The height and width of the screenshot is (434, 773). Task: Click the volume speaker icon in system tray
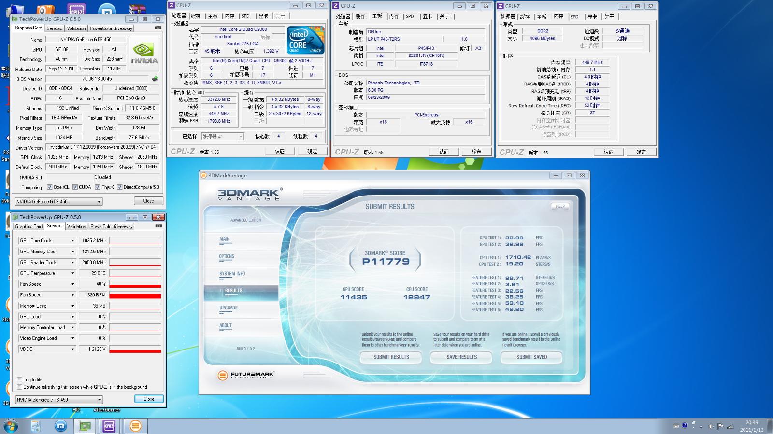[711, 426]
